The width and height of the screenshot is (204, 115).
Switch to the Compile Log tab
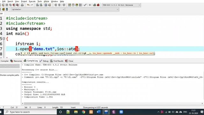pyautogui.click(x=31, y=61)
